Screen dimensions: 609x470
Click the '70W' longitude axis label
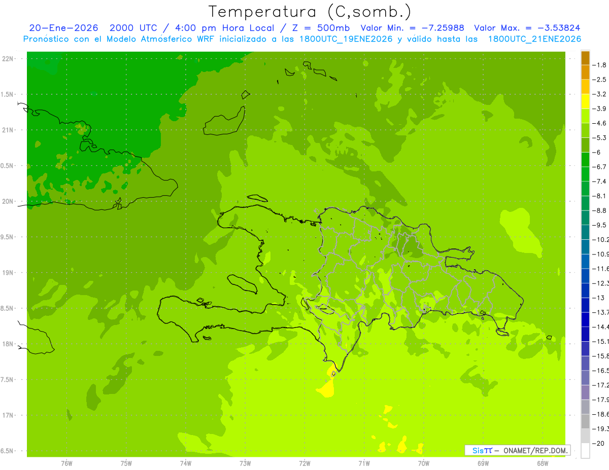[423, 463]
